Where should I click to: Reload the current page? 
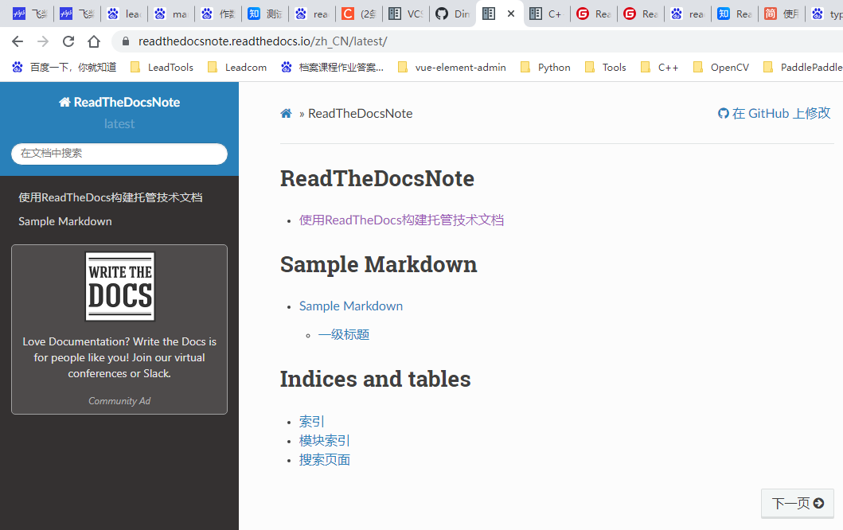click(x=68, y=41)
